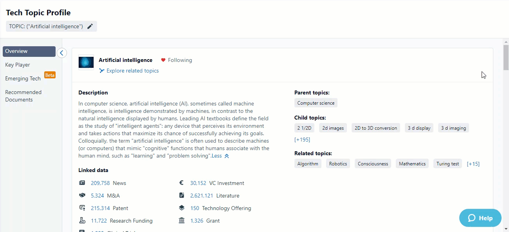Select the M&A handshake icon
This screenshot has height=232, width=509.
(82, 195)
